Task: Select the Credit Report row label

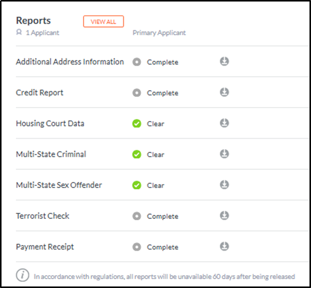Action: pos(39,93)
